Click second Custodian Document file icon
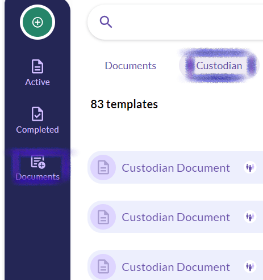 tap(103, 217)
